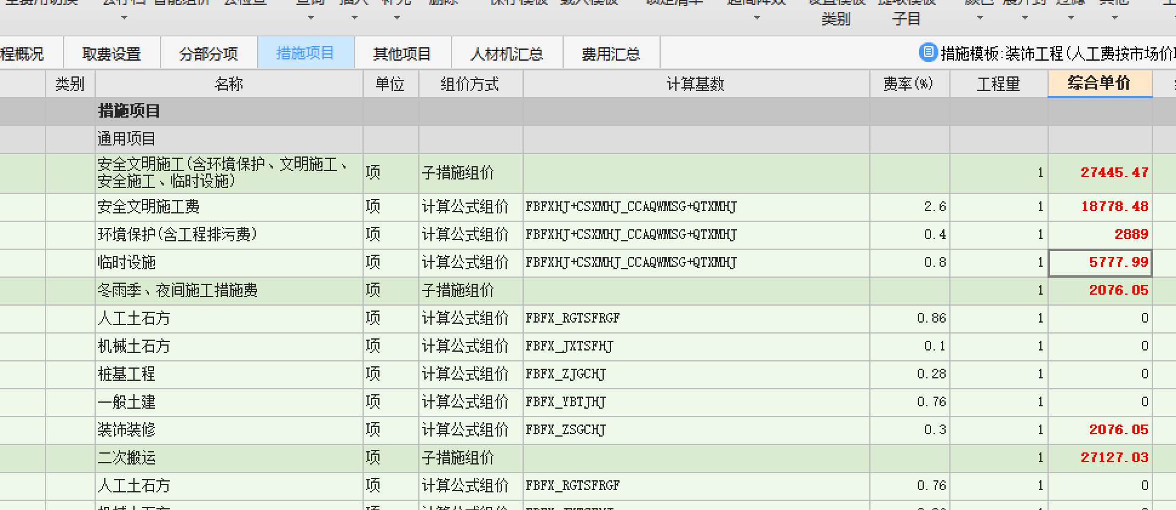The width and height of the screenshot is (1176, 510).
Task: Click the FBFX_YBTJHJ calculation base cell
Action: click(x=697, y=402)
